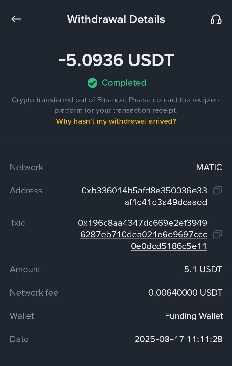Tap the Funding Wallet value
The image size is (232, 366).
pyautogui.click(x=194, y=316)
